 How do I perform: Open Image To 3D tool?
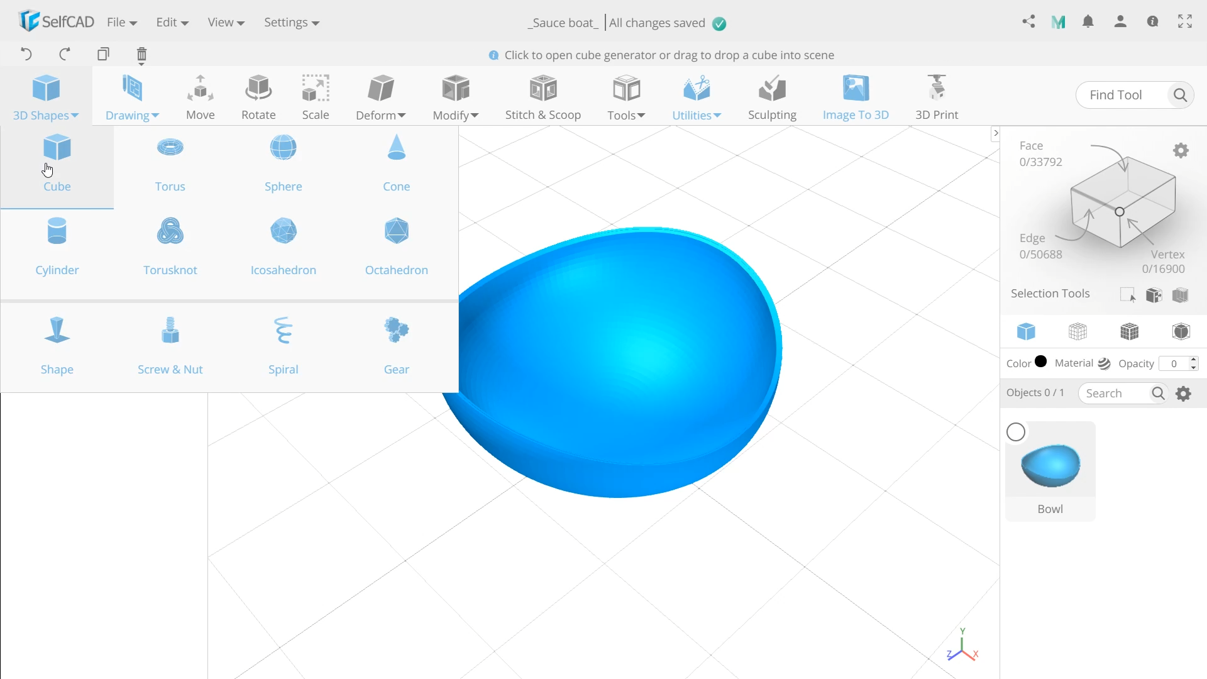tap(856, 97)
